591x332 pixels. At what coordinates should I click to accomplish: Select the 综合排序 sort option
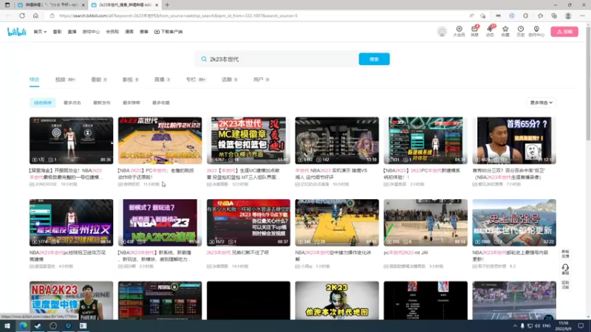(43, 103)
